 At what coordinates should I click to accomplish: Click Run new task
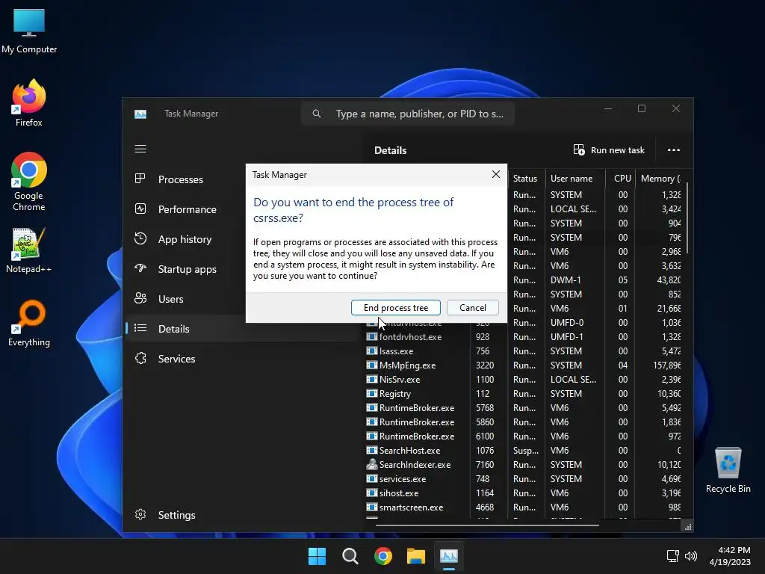click(609, 149)
